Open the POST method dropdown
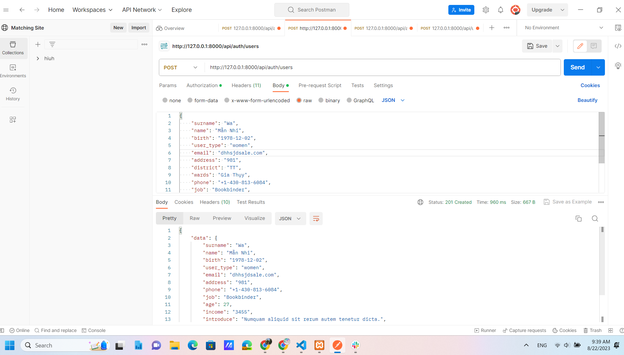The height and width of the screenshot is (355, 624). 181,67
